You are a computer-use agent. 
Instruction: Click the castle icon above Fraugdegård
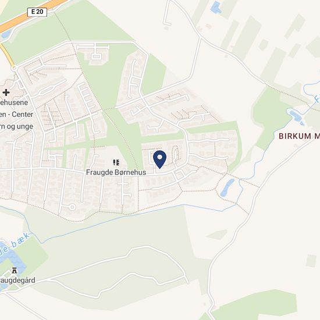pyautogui.click(x=15, y=271)
